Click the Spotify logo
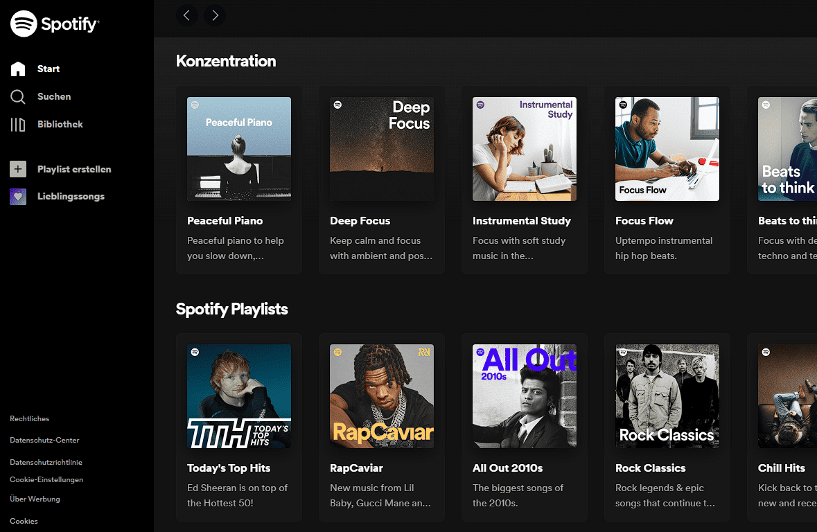Image resolution: width=817 pixels, height=532 pixels. tap(55, 24)
